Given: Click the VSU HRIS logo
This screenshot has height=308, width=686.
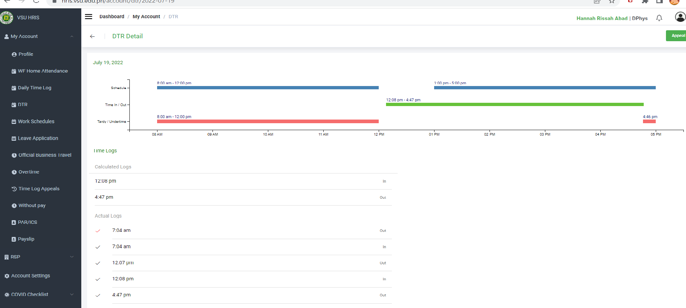Looking at the screenshot, I should click(x=7, y=17).
